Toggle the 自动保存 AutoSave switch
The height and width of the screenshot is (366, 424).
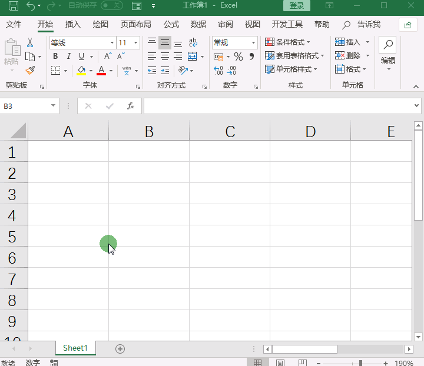coord(111,6)
